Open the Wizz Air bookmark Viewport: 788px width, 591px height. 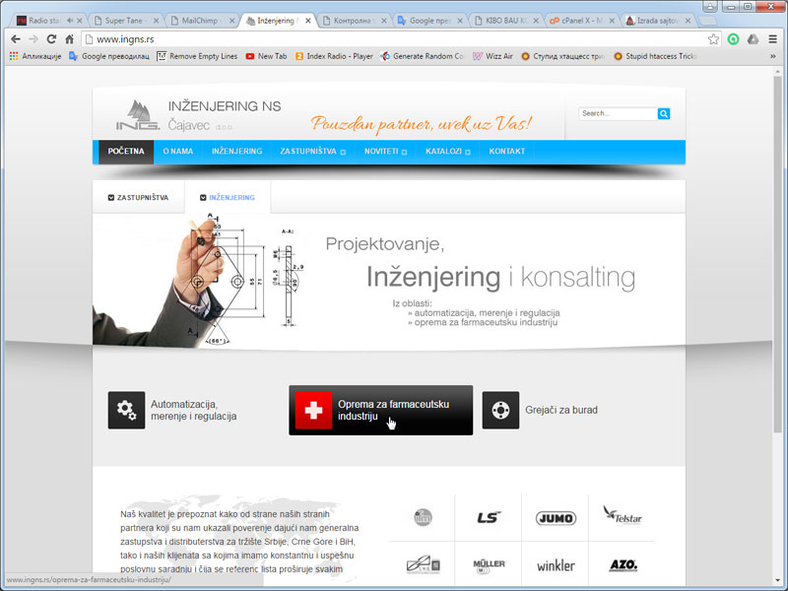click(492, 56)
